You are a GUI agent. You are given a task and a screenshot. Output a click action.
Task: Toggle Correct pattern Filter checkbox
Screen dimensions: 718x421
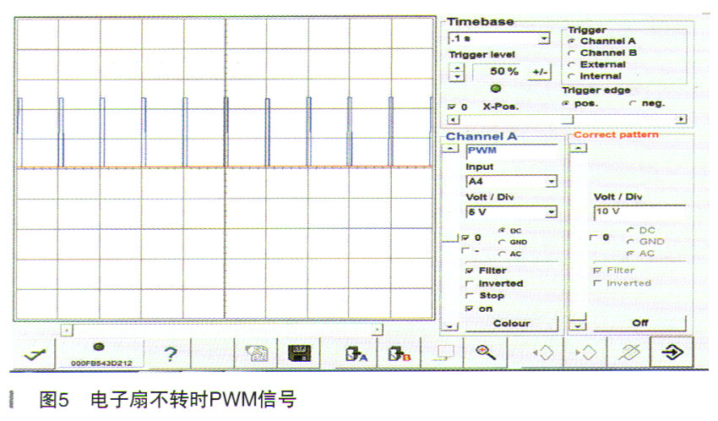click(597, 271)
